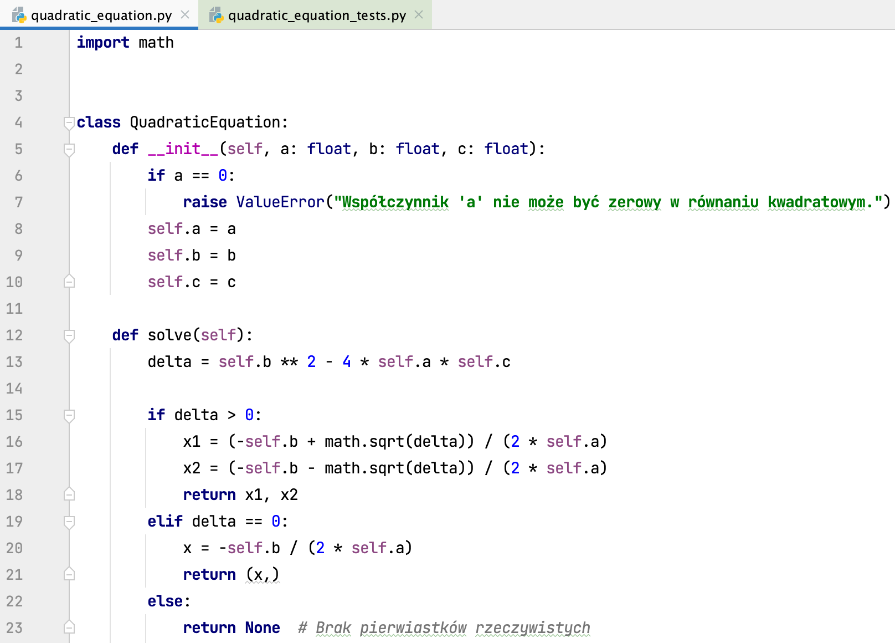Click fold end marker at line 23

coord(69,627)
